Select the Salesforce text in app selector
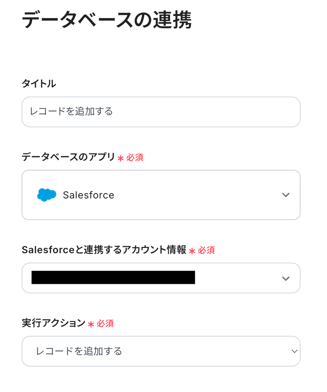The width and height of the screenshot is (327, 392). (89, 195)
